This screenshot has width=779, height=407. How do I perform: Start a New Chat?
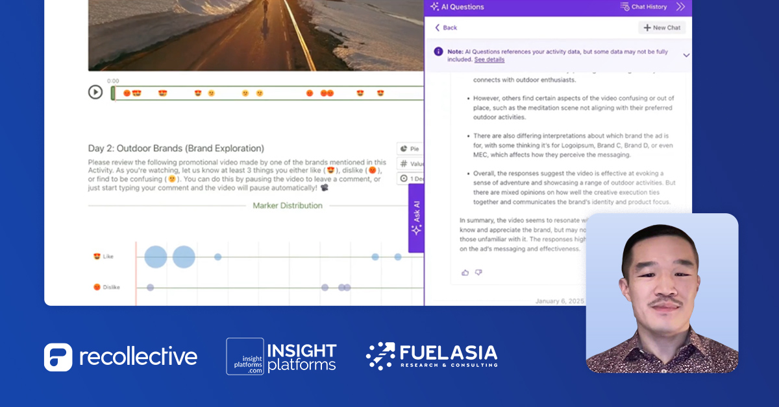click(662, 27)
